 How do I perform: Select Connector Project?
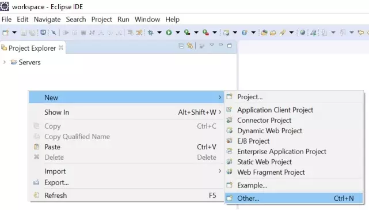click(294, 121)
